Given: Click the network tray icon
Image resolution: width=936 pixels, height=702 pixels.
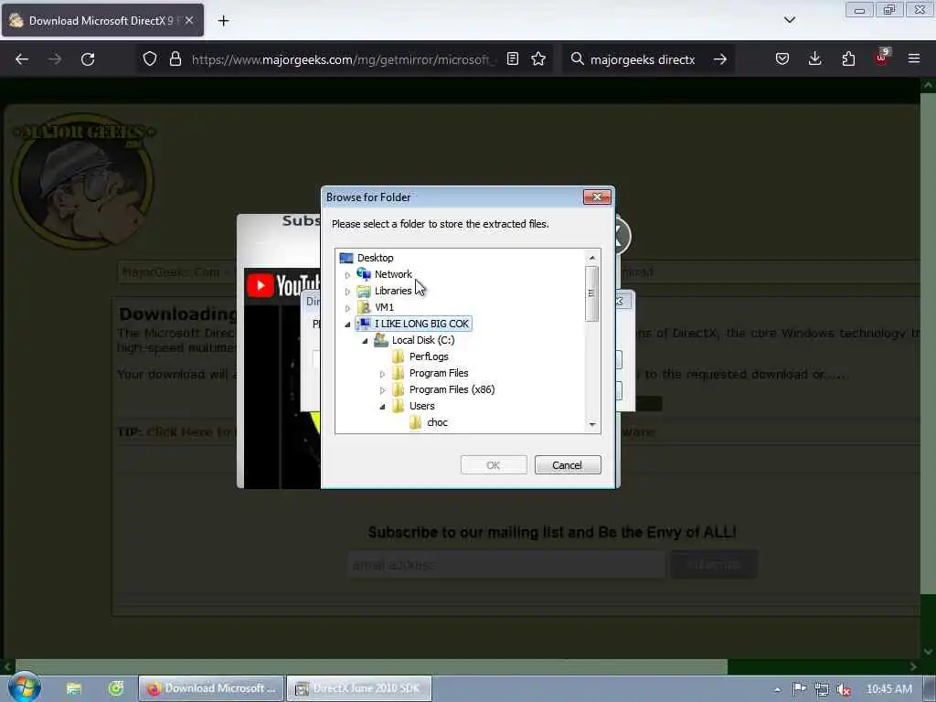Looking at the screenshot, I should [x=822, y=689].
